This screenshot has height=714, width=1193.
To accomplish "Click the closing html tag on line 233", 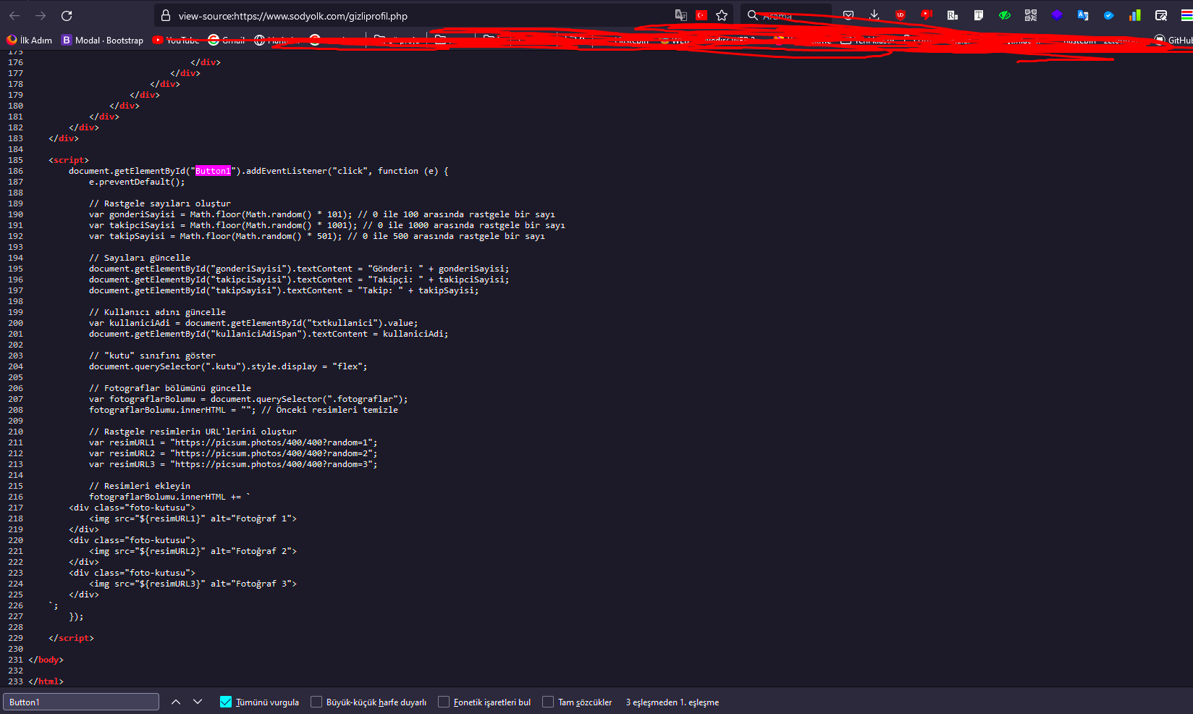I will (46, 681).
